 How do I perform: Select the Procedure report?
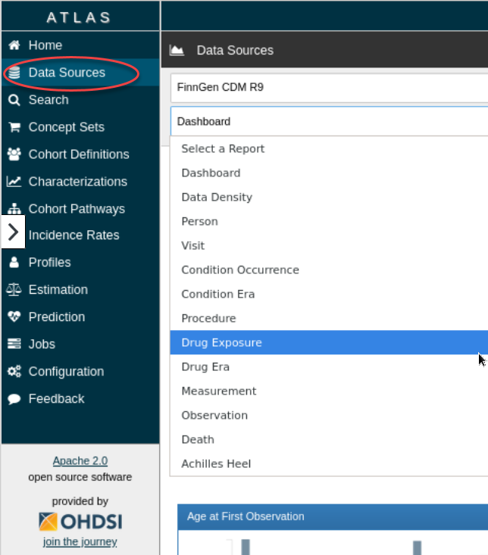tap(329, 318)
